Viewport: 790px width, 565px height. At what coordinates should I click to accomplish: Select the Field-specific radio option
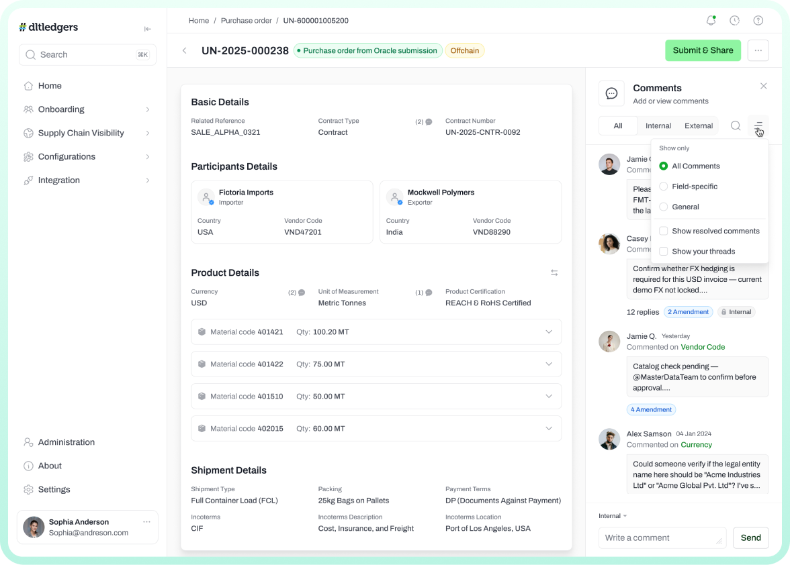pos(664,187)
